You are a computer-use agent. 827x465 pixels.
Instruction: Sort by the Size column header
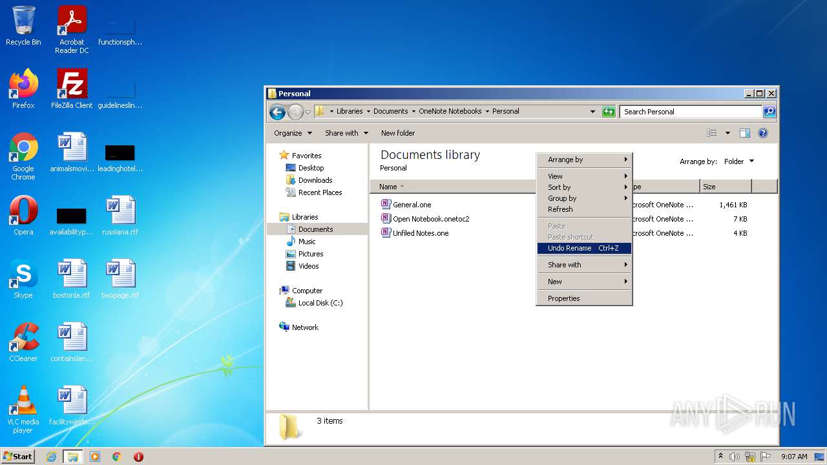[726, 187]
